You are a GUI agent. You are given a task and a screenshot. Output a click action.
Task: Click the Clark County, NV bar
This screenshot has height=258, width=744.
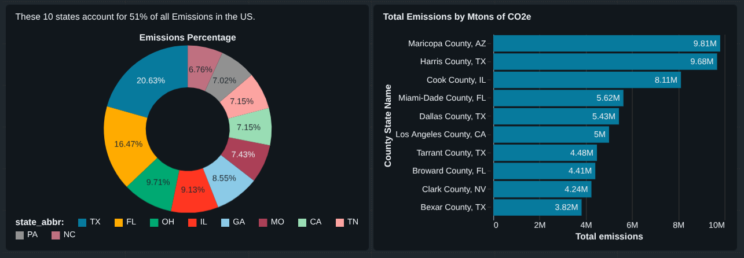pyautogui.click(x=542, y=189)
